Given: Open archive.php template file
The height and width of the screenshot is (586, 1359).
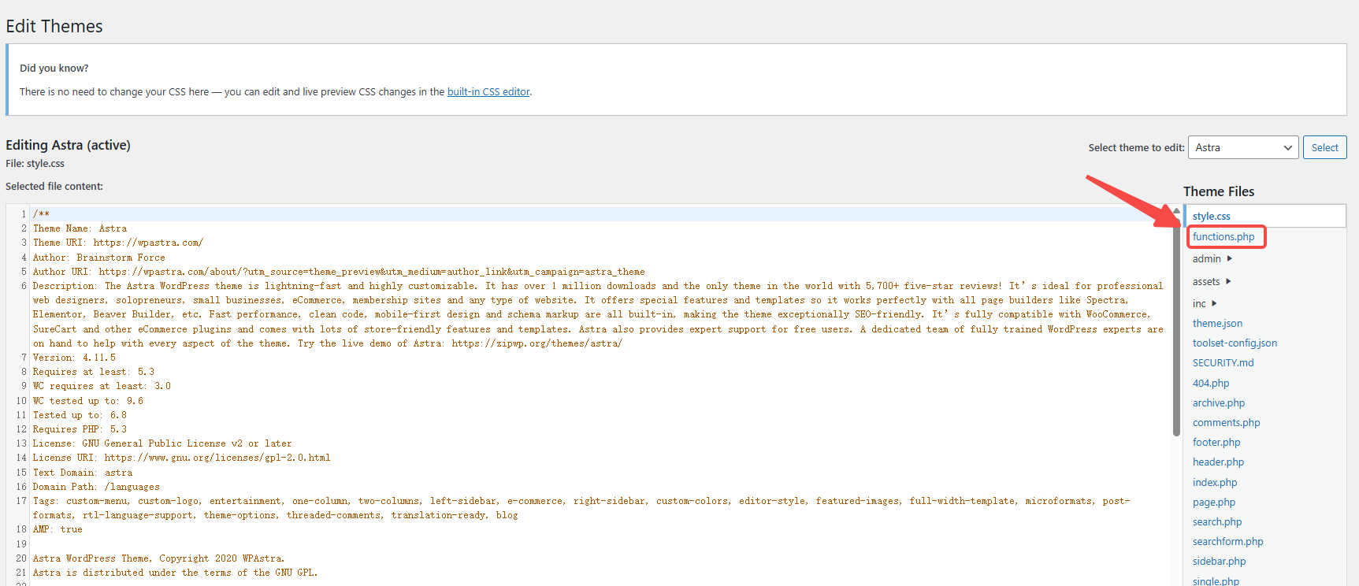Looking at the screenshot, I should tap(1218, 403).
